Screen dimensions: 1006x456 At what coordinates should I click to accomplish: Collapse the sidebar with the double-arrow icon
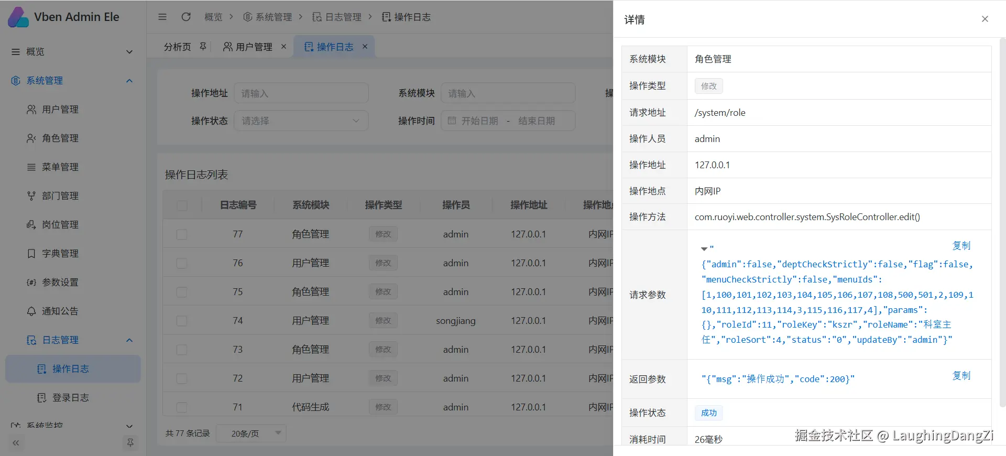[x=16, y=443]
